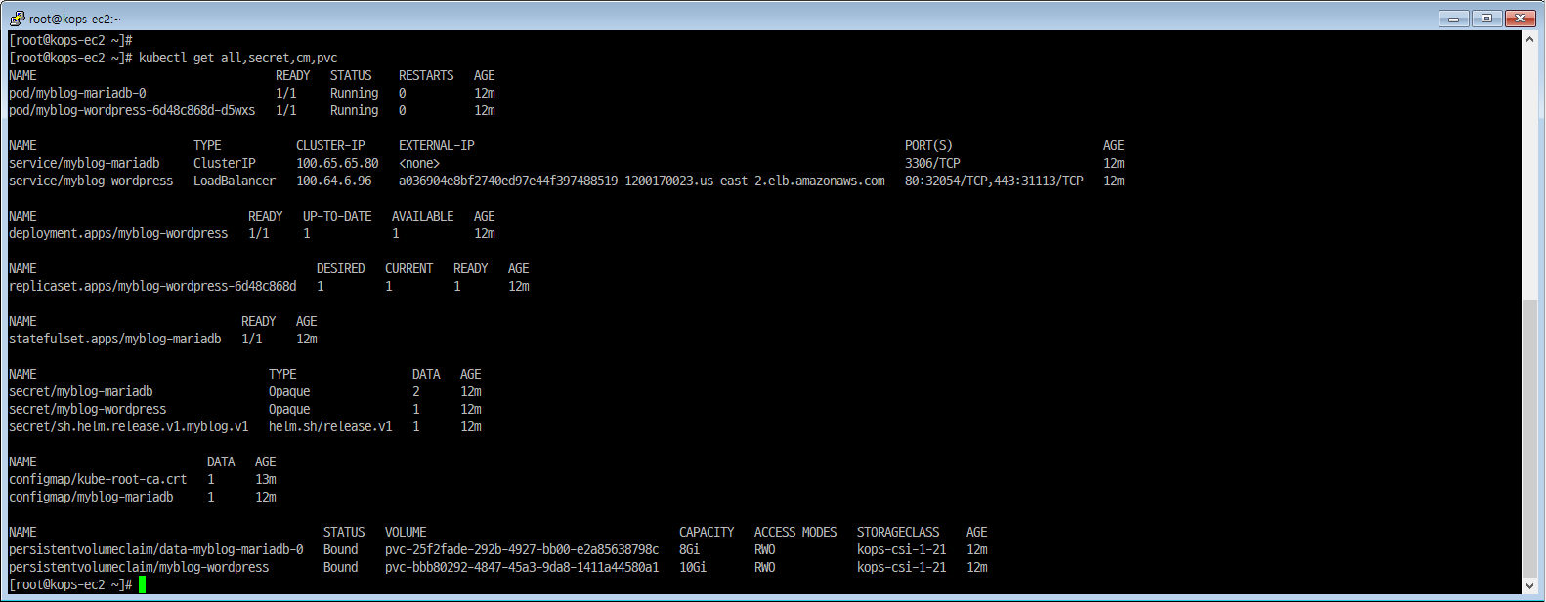Click service/myblog-wordpress name
This screenshot has width=1546, height=602.
[91, 181]
